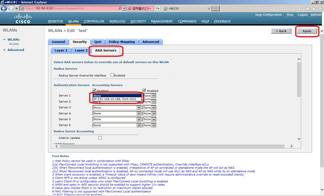
Task: Collapse the WLANs sidebar section
Action: coord(4,40)
